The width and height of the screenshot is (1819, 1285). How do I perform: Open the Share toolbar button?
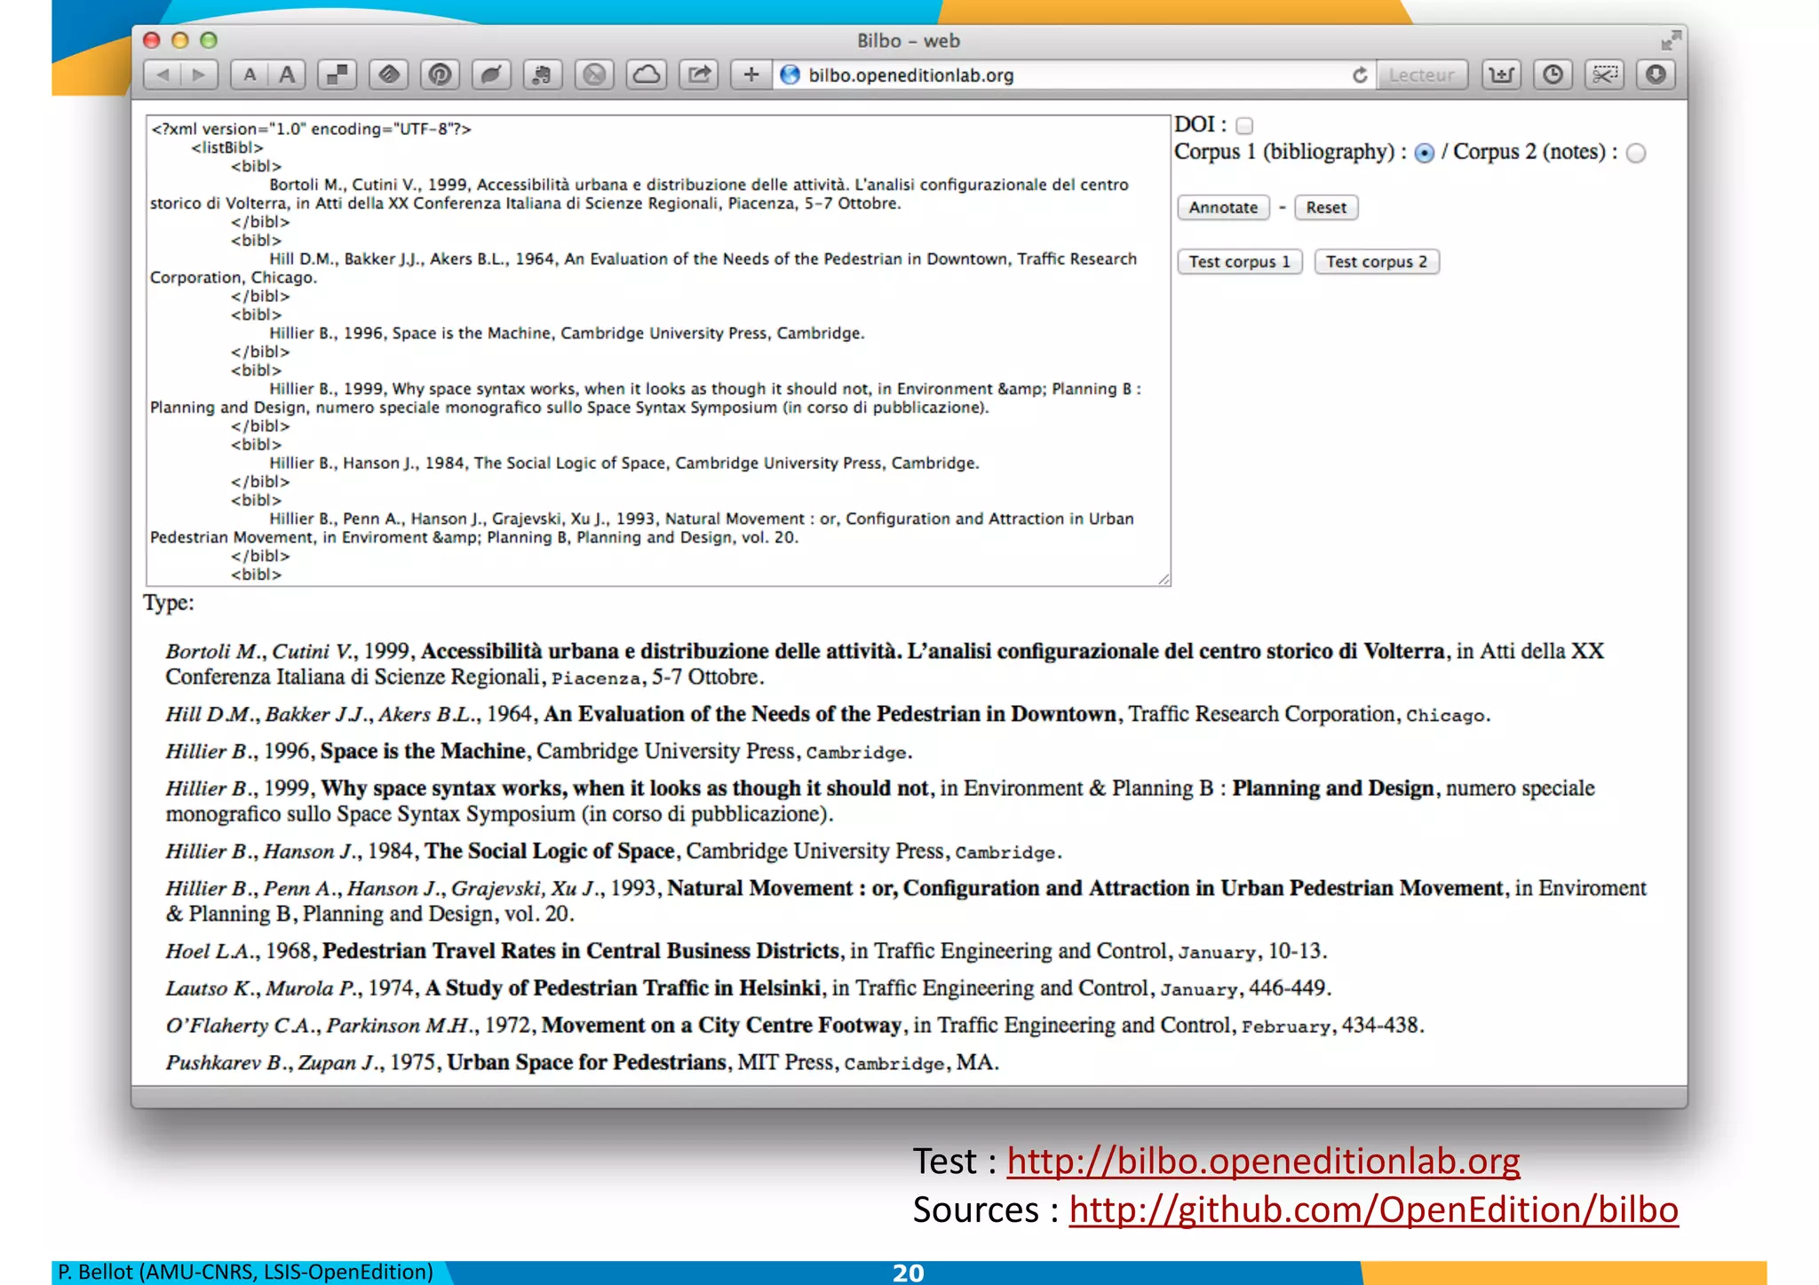(x=699, y=75)
